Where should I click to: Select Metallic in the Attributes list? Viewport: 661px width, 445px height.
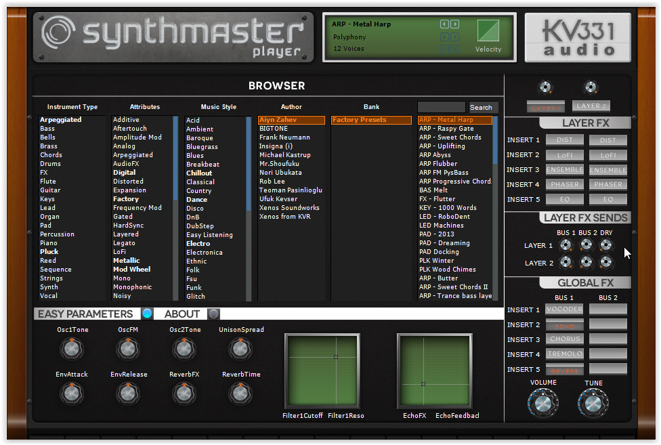click(127, 260)
